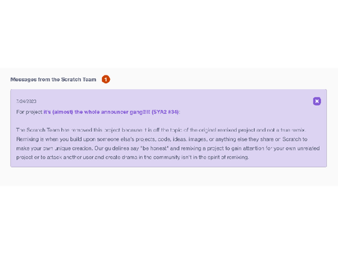Open the announcer gang project link
The height and width of the screenshot is (254, 338).
(x=111, y=112)
